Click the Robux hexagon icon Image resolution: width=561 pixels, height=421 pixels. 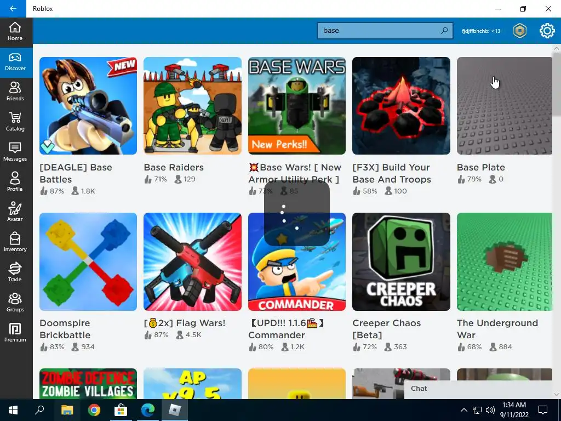pyautogui.click(x=519, y=31)
